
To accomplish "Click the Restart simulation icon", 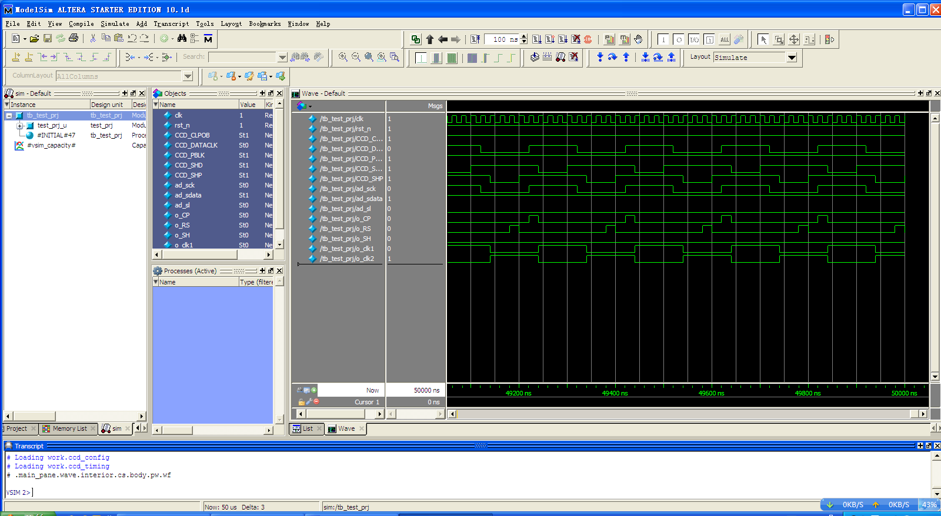I will (x=475, y=39).
